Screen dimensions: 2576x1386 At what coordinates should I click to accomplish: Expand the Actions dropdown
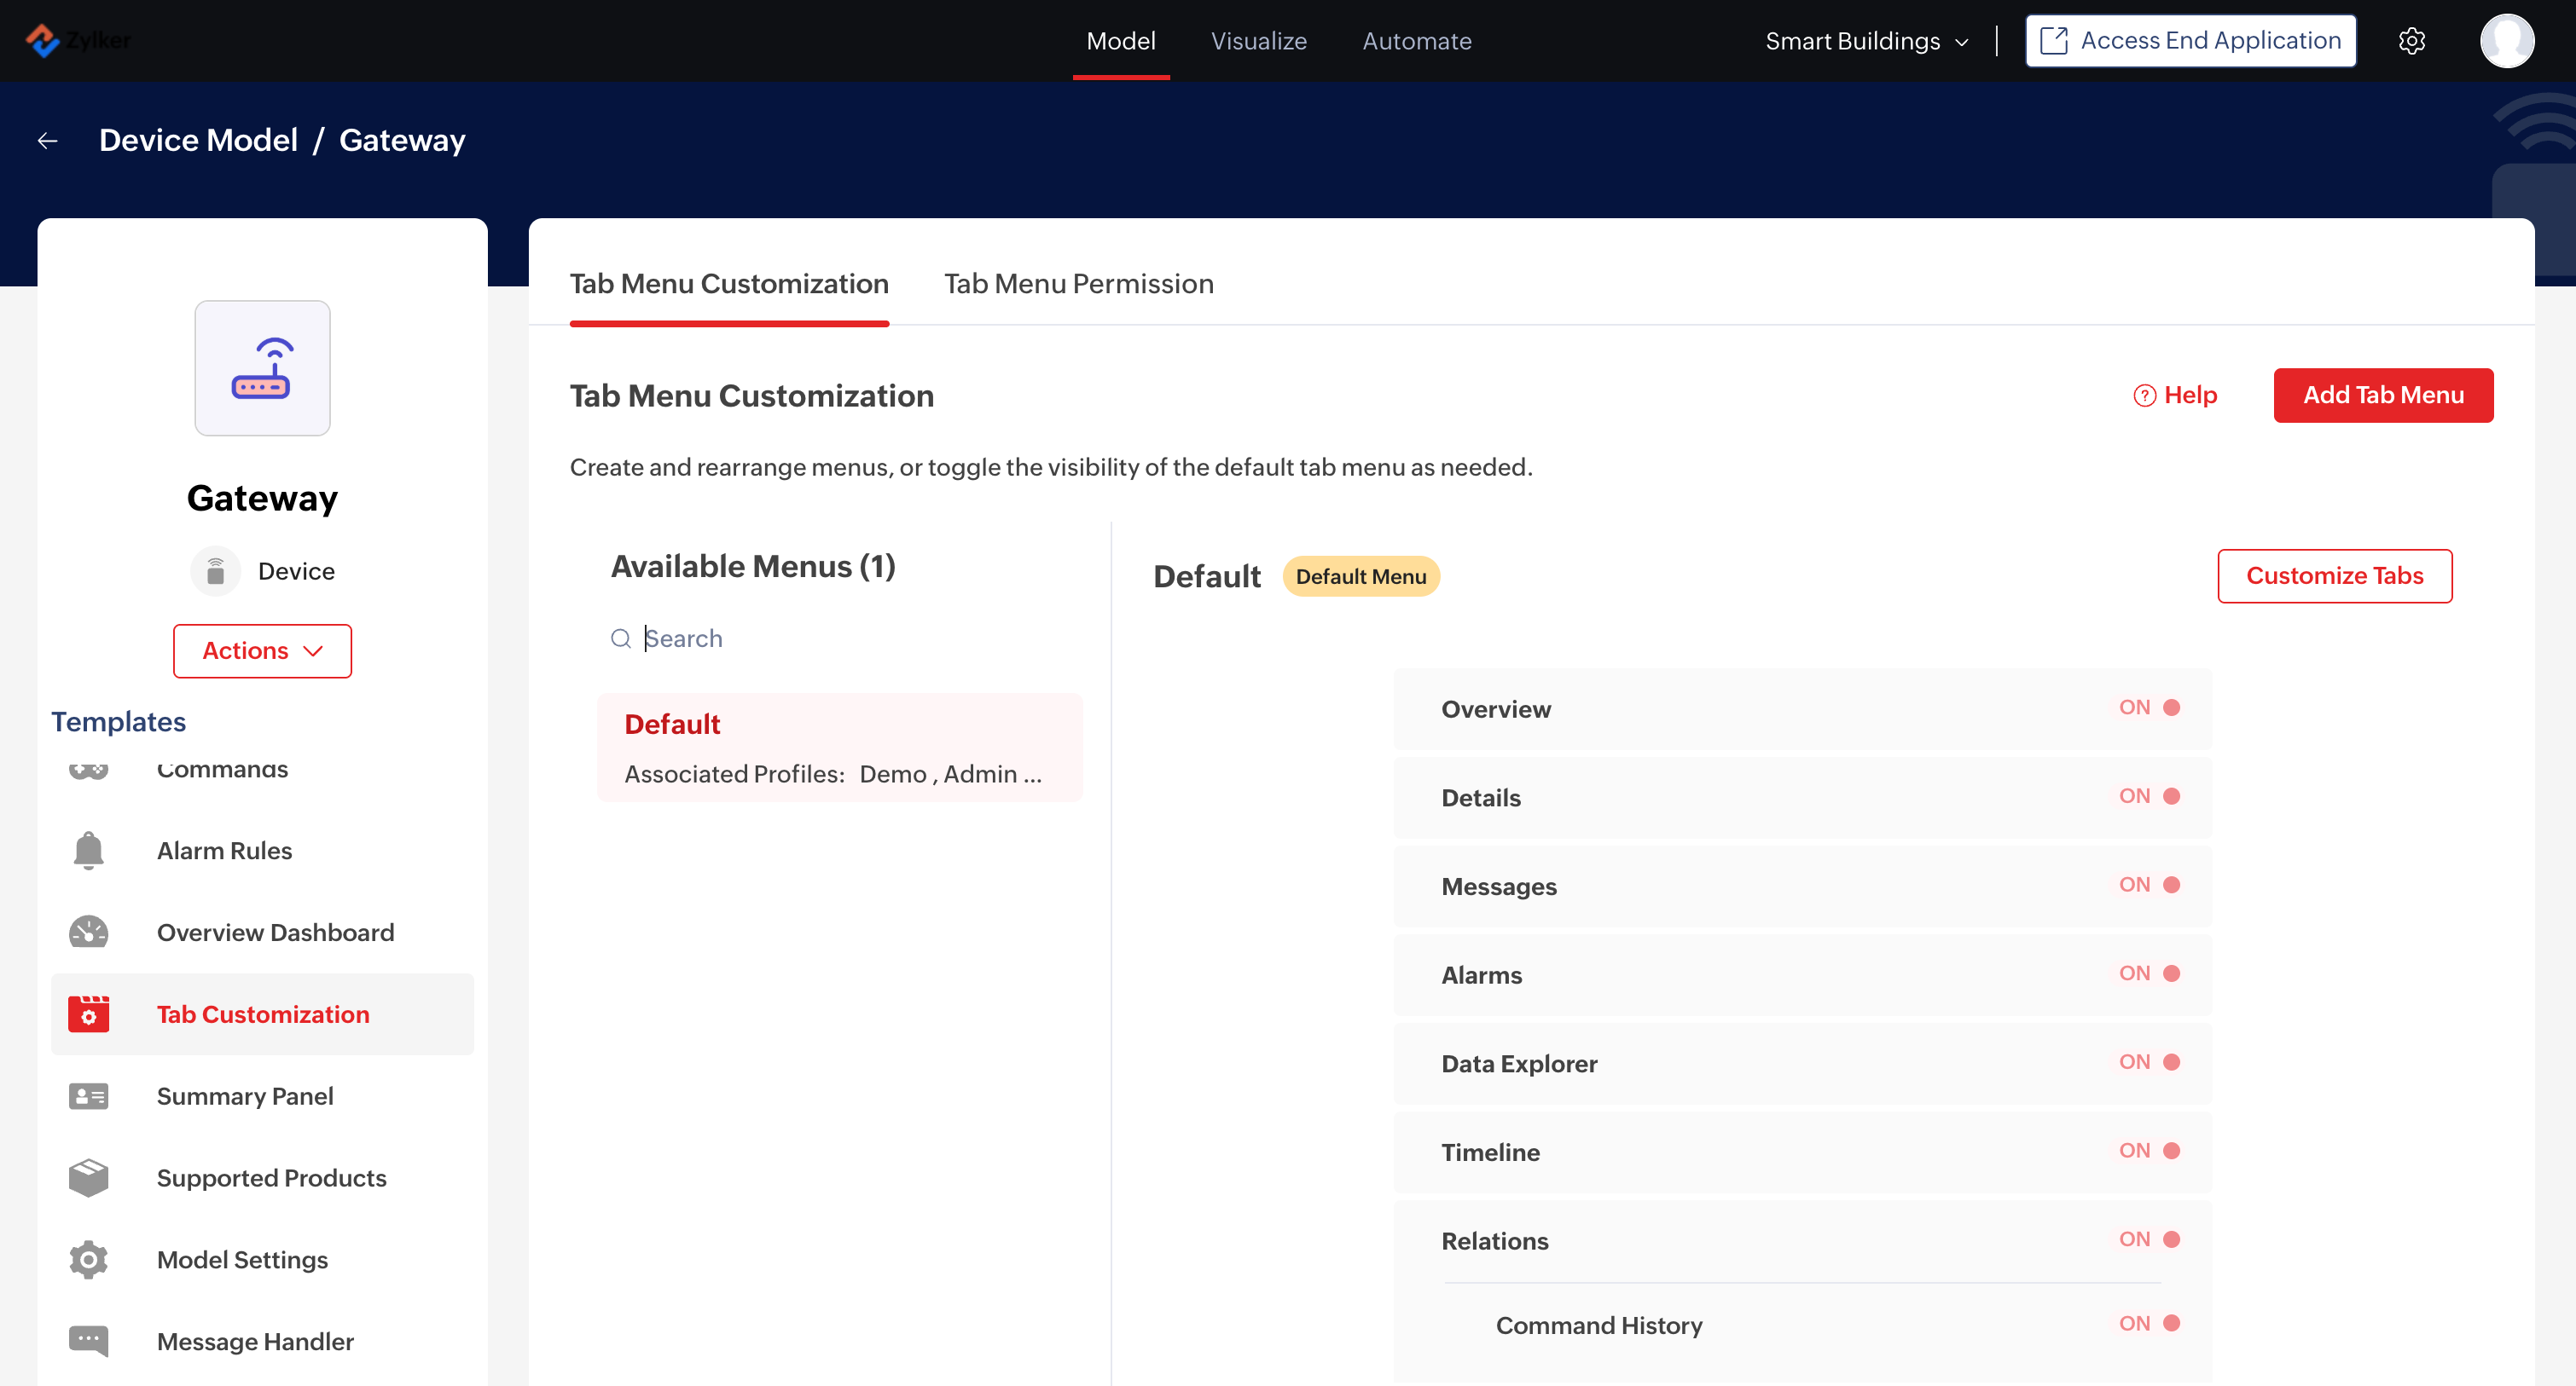262,650
